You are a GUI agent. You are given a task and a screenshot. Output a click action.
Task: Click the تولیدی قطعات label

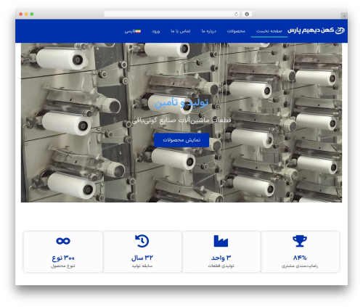221,266
